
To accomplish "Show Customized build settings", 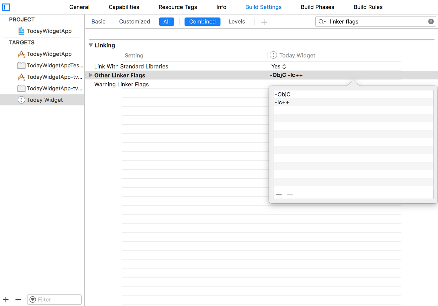I will tap(134, 22).
